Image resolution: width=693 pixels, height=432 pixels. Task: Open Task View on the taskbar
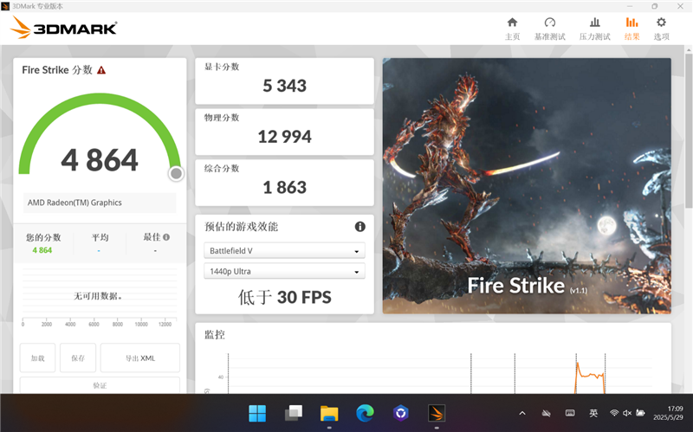[x=294, y=414]
